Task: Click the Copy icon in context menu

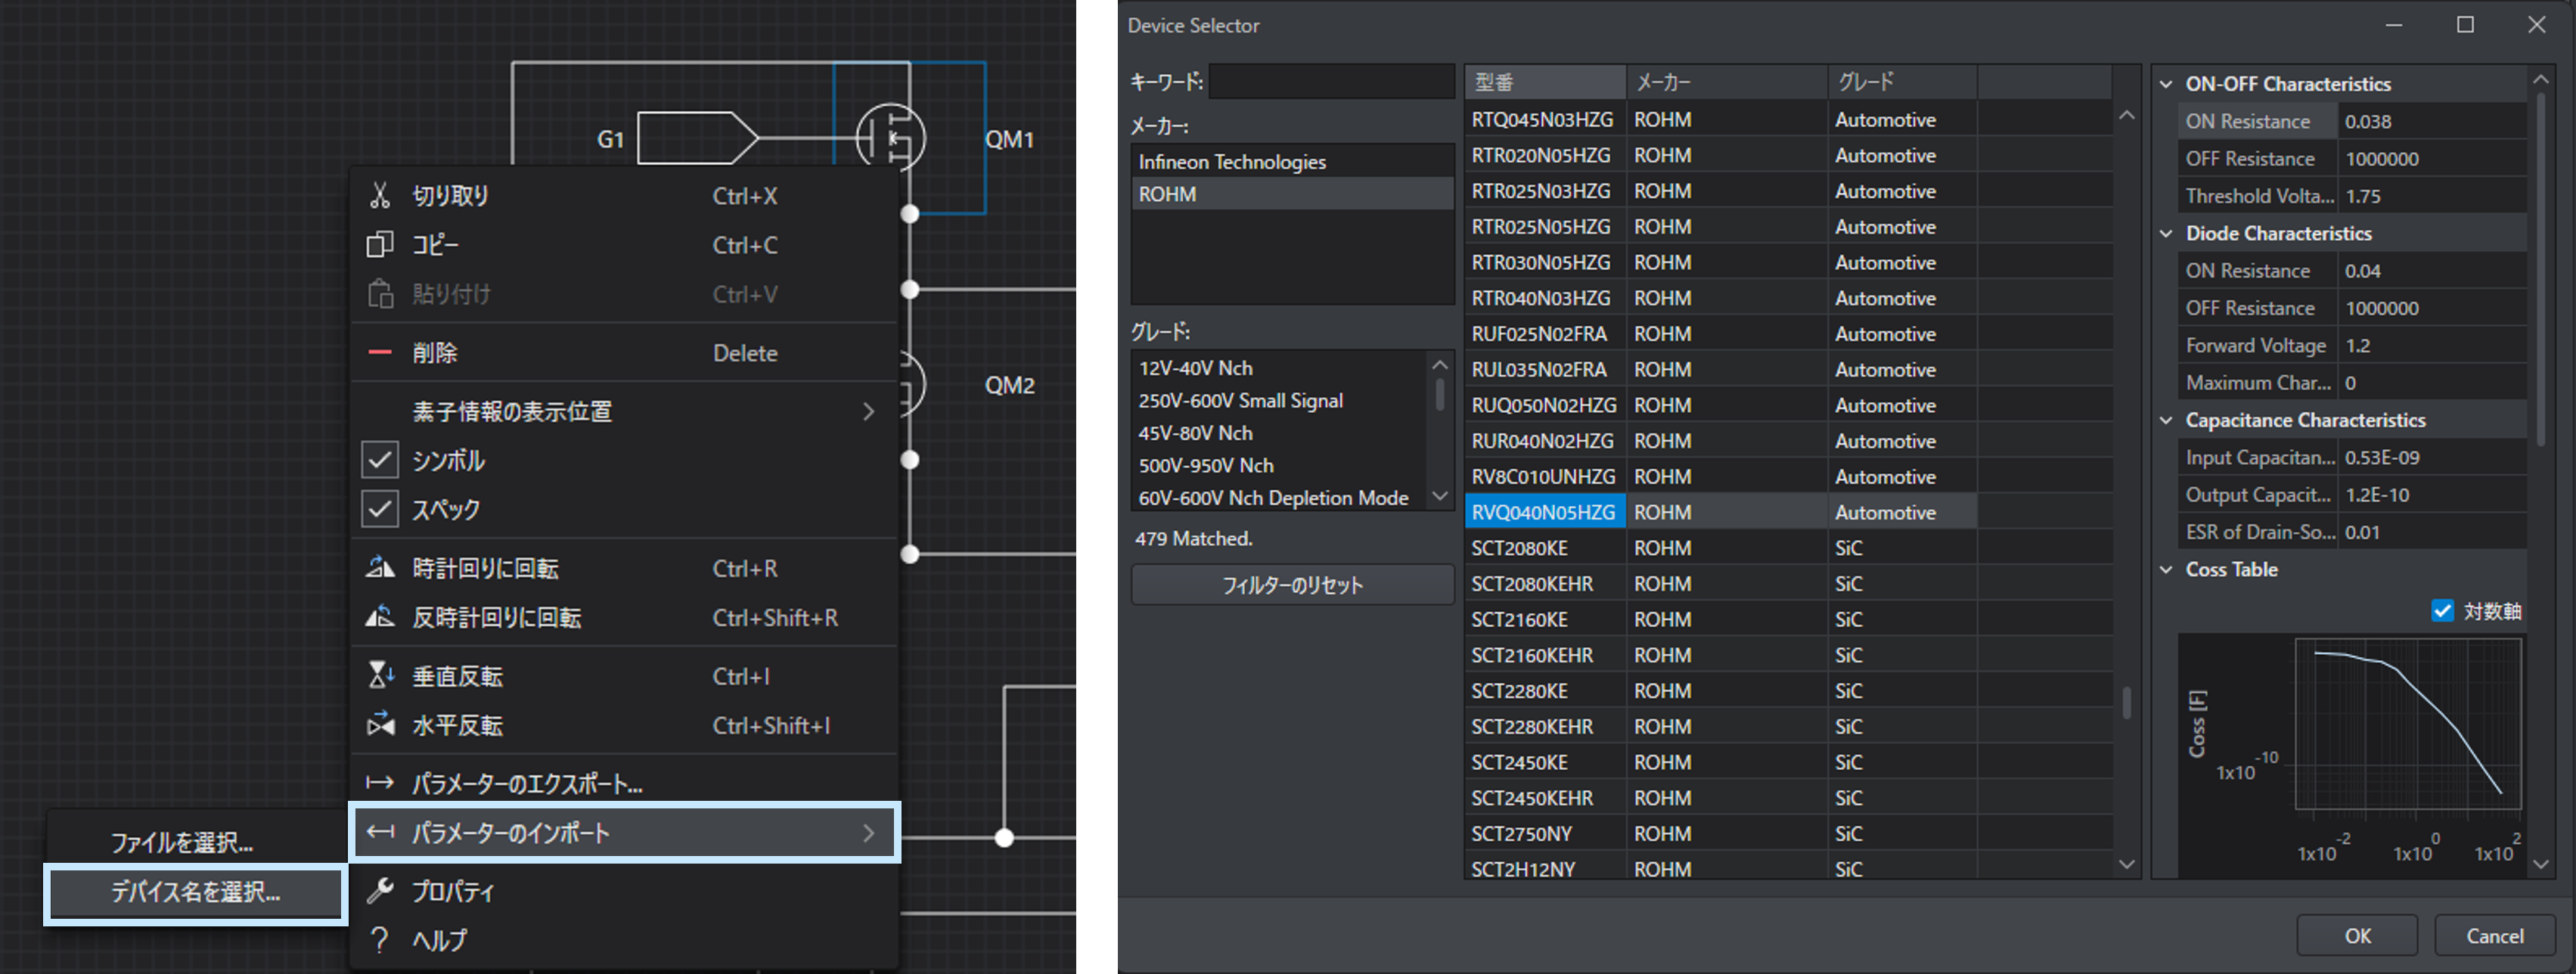Action: coord(379,245)
